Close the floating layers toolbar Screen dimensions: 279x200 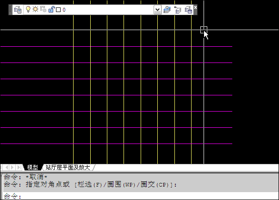click(195, 7)
